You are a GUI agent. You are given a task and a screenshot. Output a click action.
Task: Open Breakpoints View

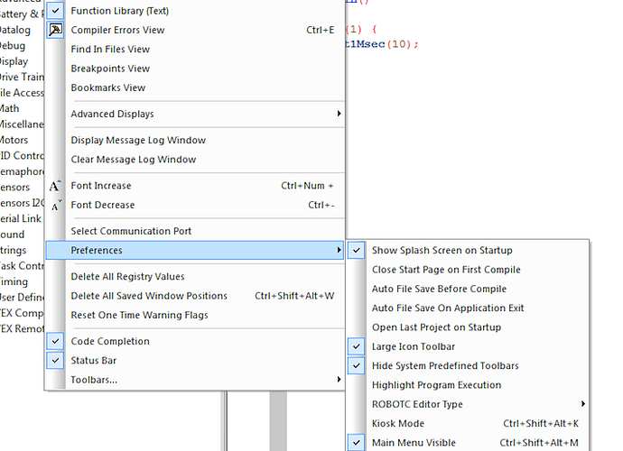pos(195,69)
